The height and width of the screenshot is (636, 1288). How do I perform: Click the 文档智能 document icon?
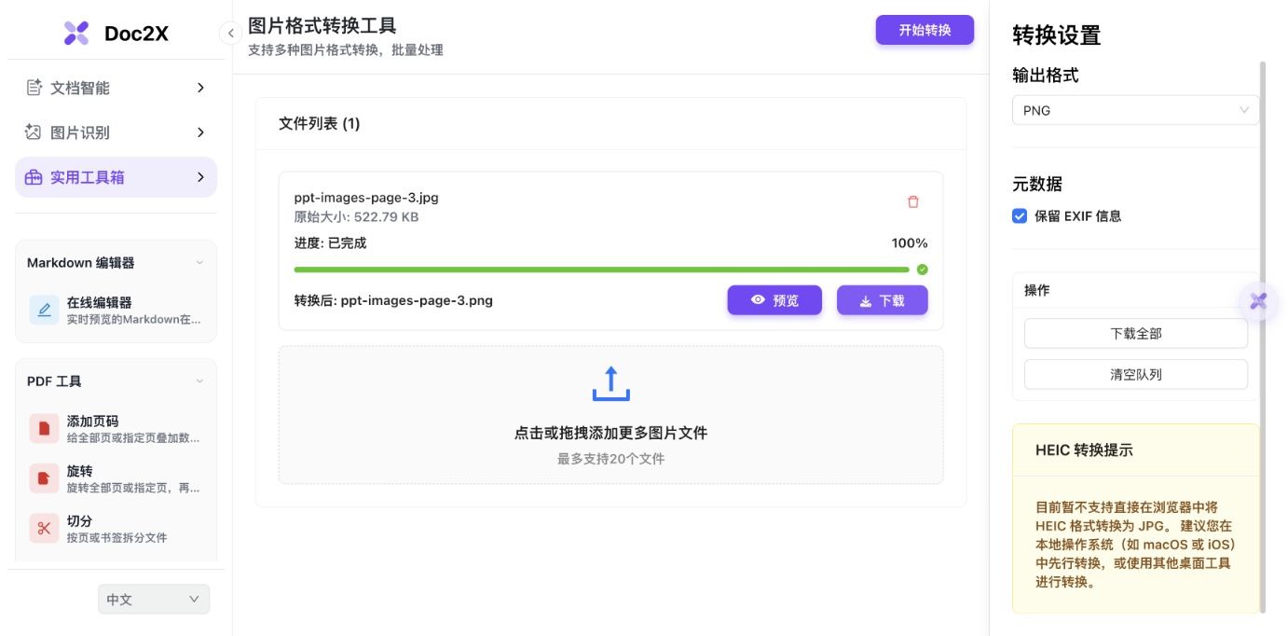(34, 88)
